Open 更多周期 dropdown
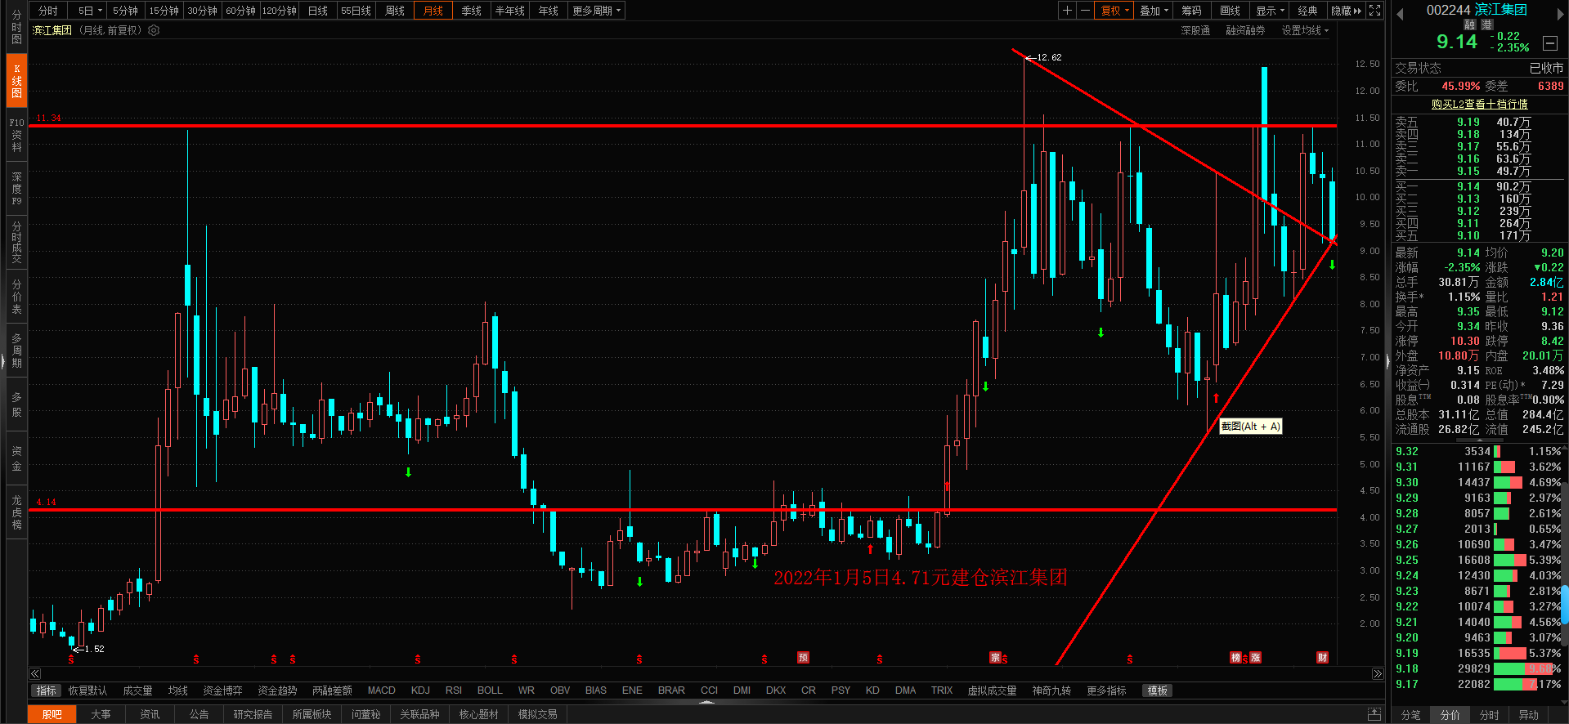The height and width of the screenshot is (724, 1569). (x=596, y=11)
